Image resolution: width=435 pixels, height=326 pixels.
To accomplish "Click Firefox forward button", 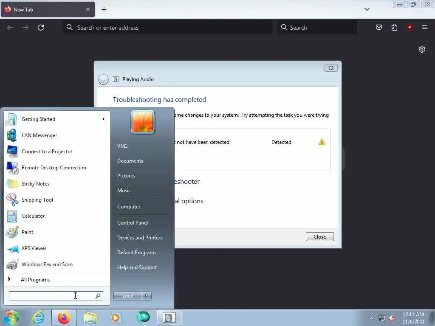I will 25,28.
